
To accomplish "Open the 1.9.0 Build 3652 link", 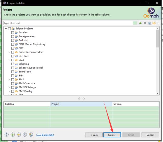I will [x=45, y=135].
